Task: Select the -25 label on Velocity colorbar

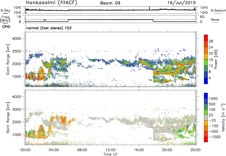Action: click(212, 121)
